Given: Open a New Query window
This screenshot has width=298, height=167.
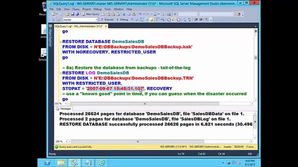Looking at the screenshot, I should coord(91,14).
